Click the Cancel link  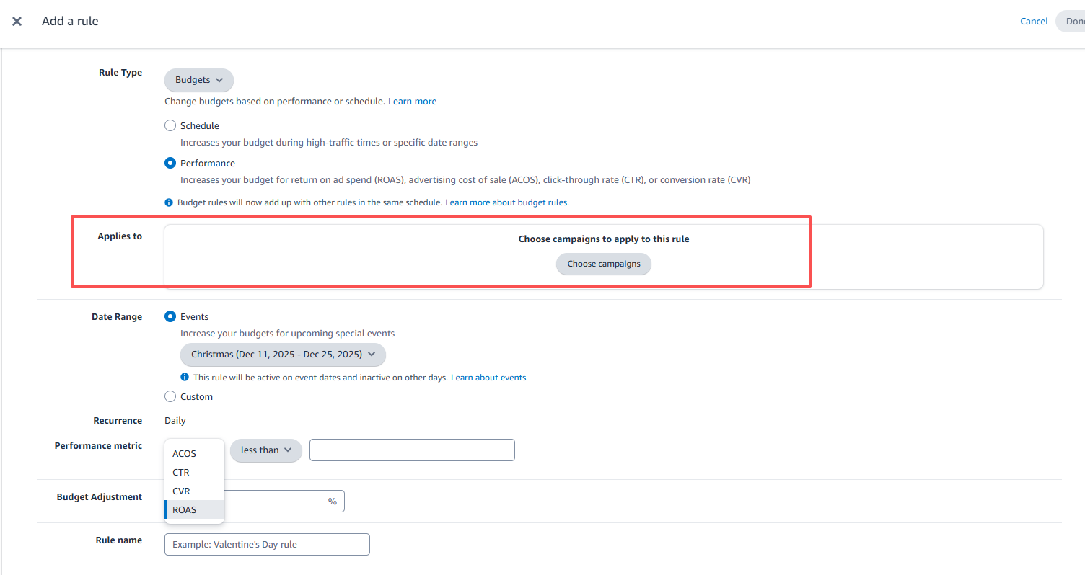pos(1034,22)
